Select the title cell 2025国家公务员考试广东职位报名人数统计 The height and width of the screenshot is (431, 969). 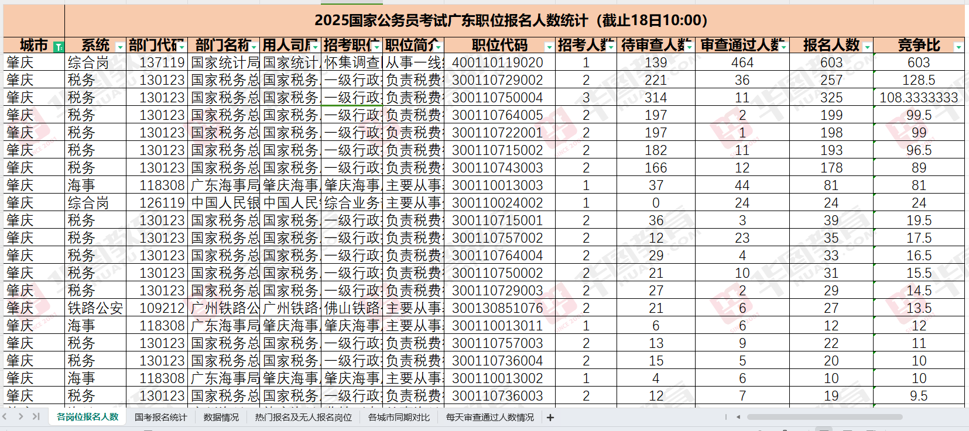coord(515,20)
